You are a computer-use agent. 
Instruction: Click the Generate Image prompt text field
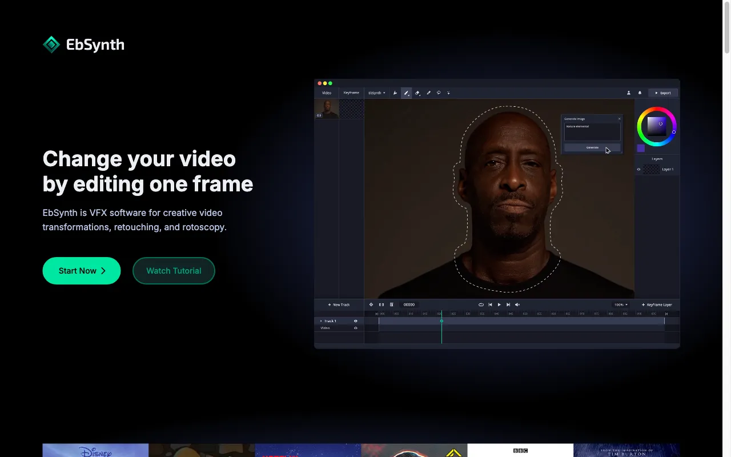[592, 132]
